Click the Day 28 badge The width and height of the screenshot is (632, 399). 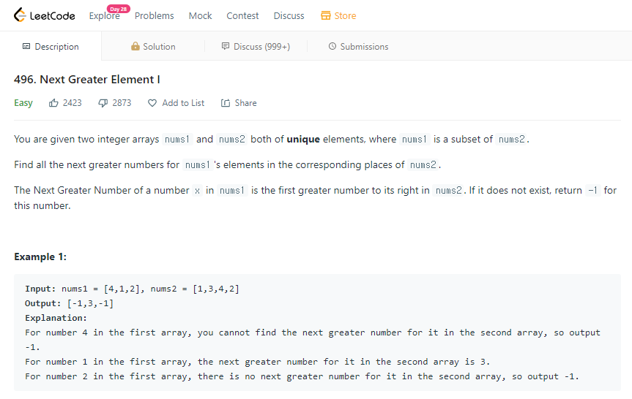click(118, 9)
